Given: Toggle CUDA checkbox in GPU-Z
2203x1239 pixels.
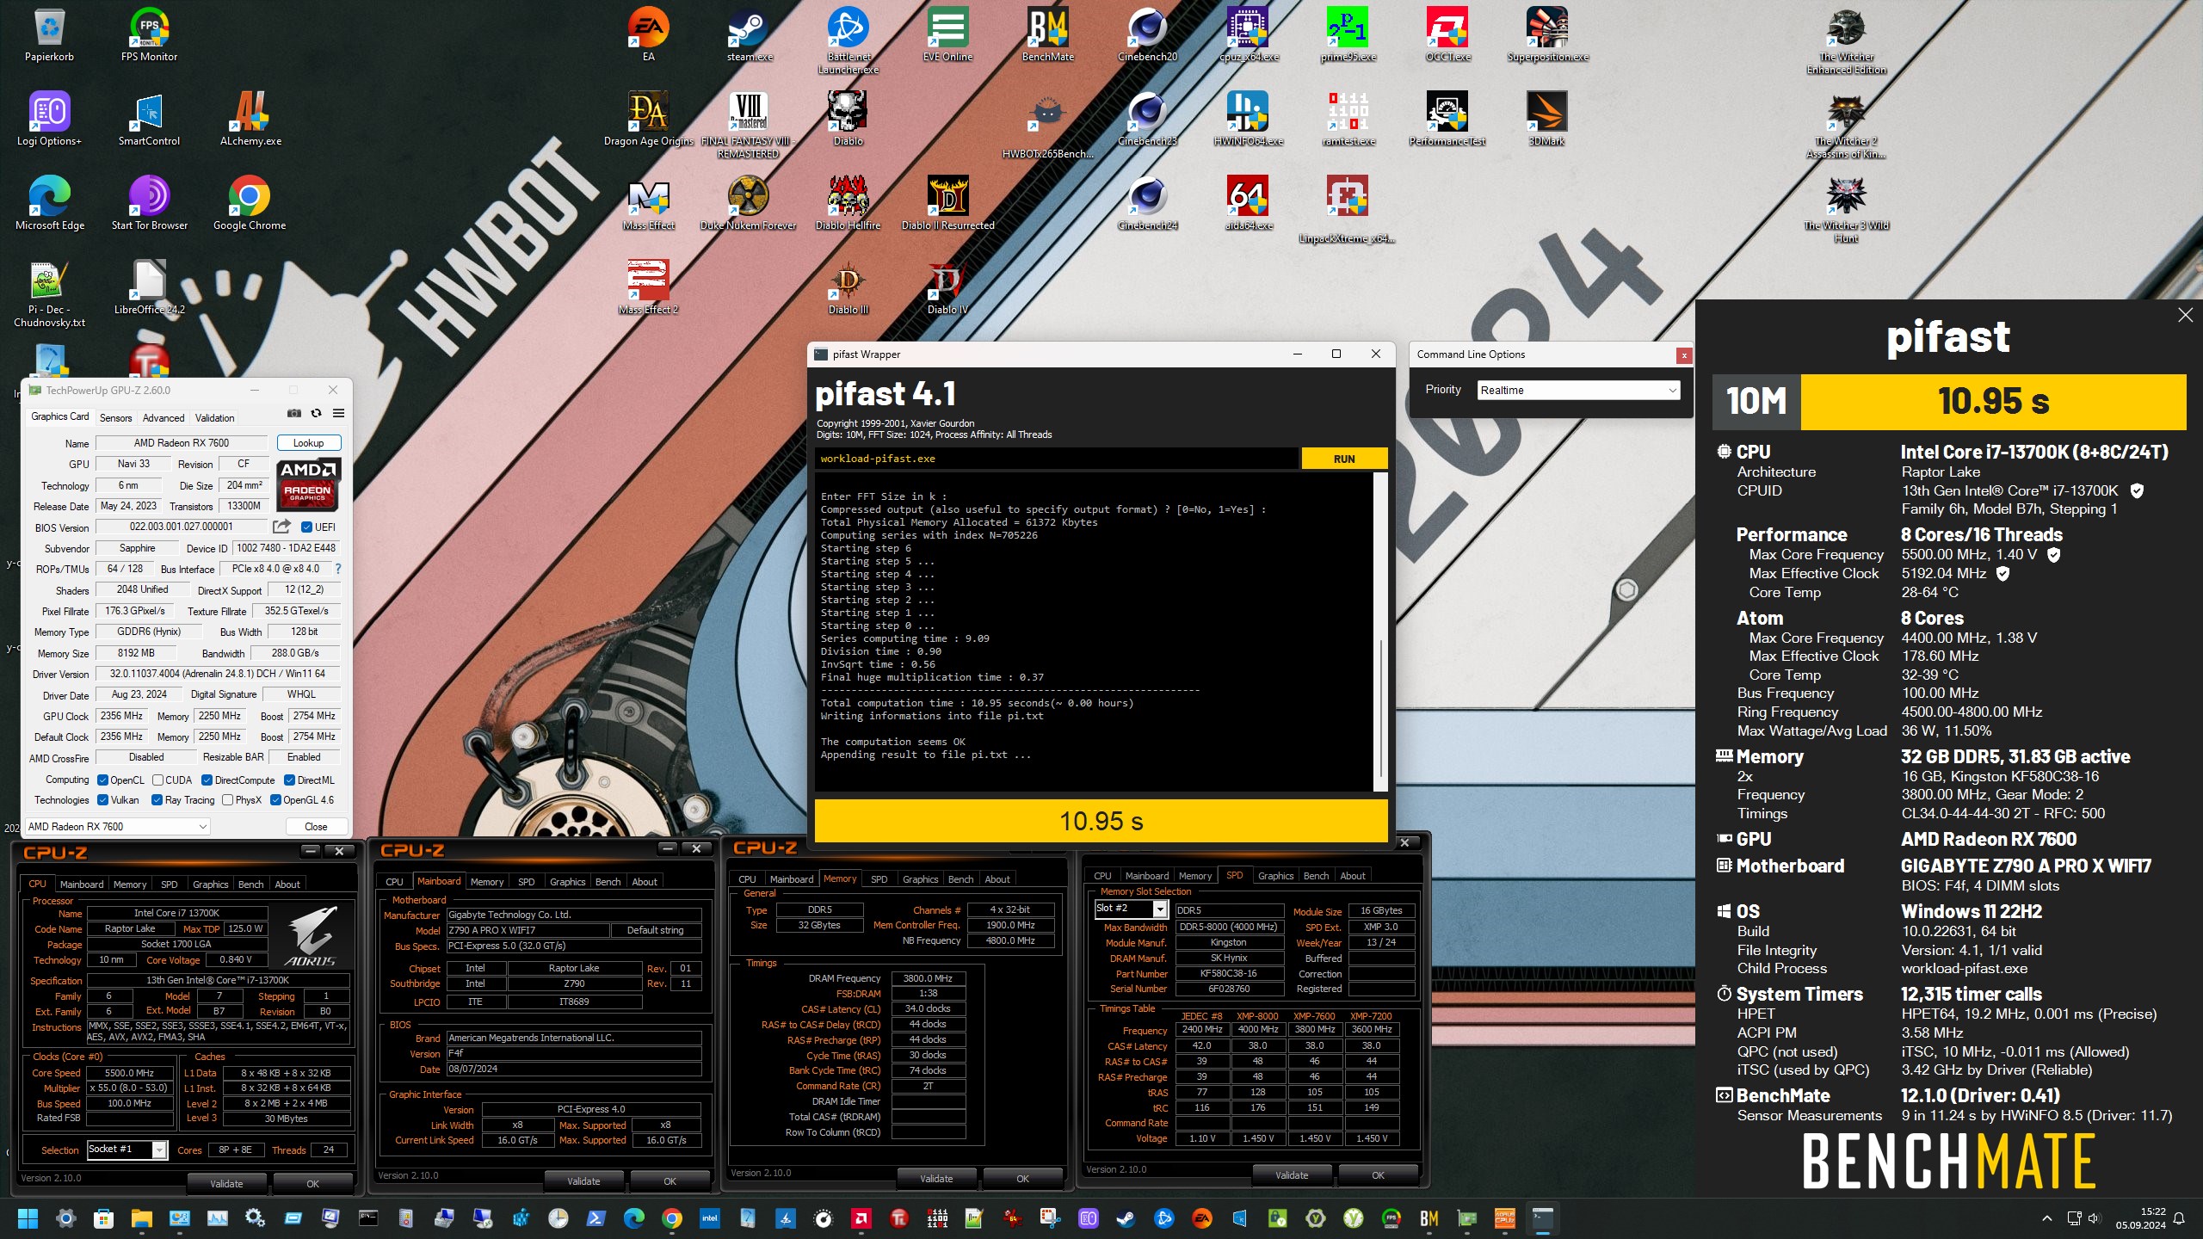Looking at the screenshot, I should pos(158,780).
